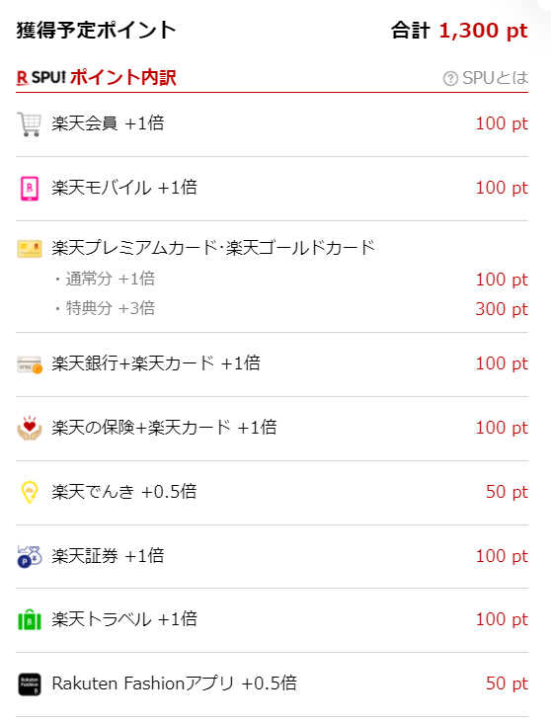
Task: Click the yellow light bulb 楽天でんき icon
Action: click(x=30, y=492)
